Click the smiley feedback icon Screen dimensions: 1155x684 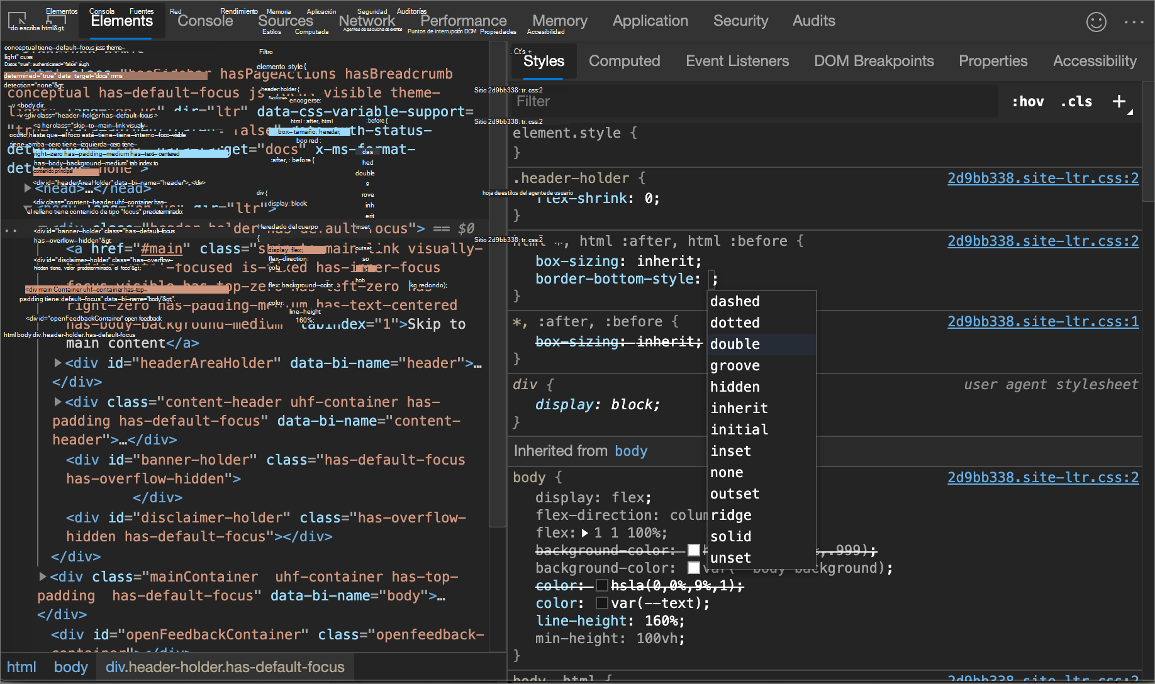click(1096, 22)
